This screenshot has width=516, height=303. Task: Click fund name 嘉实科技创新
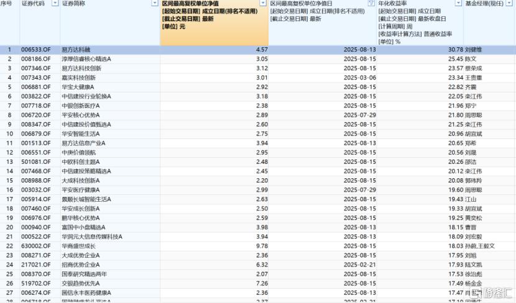coord(79,78)
